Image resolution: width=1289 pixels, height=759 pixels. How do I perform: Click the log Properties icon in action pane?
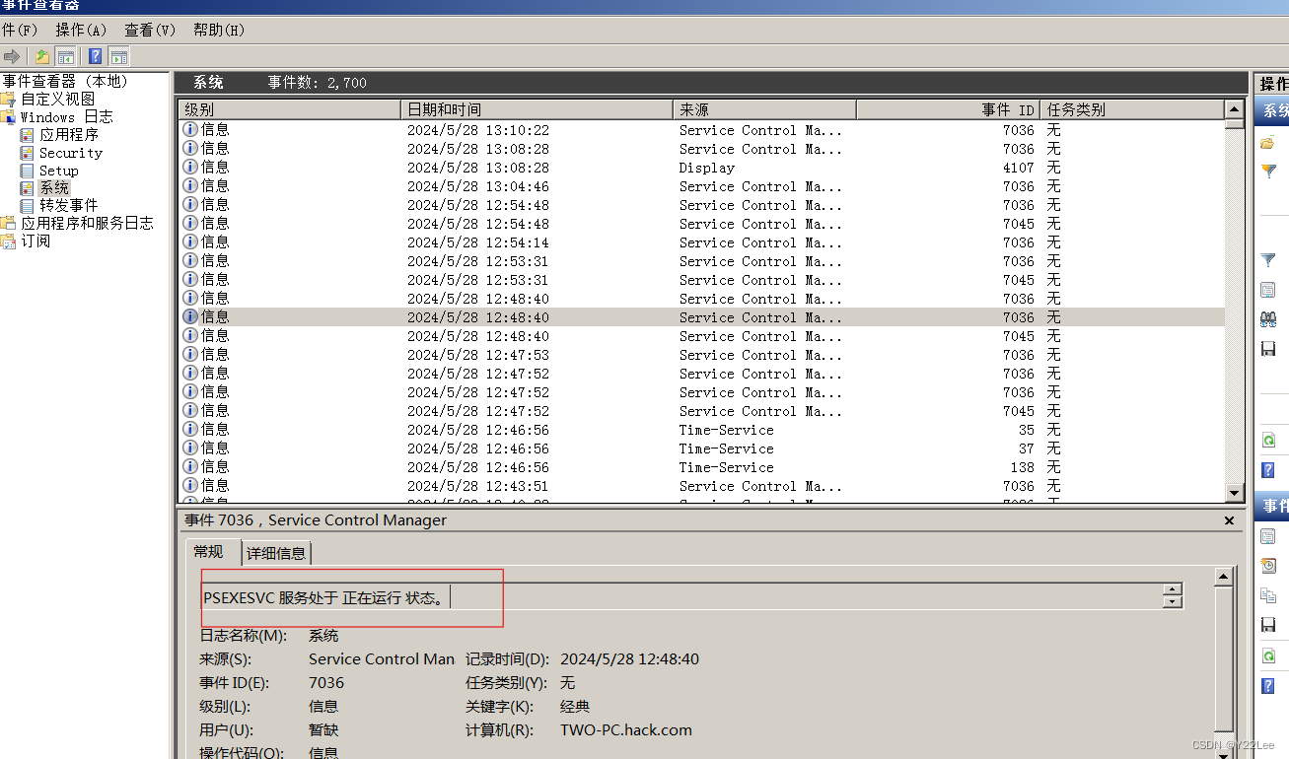1268,290
